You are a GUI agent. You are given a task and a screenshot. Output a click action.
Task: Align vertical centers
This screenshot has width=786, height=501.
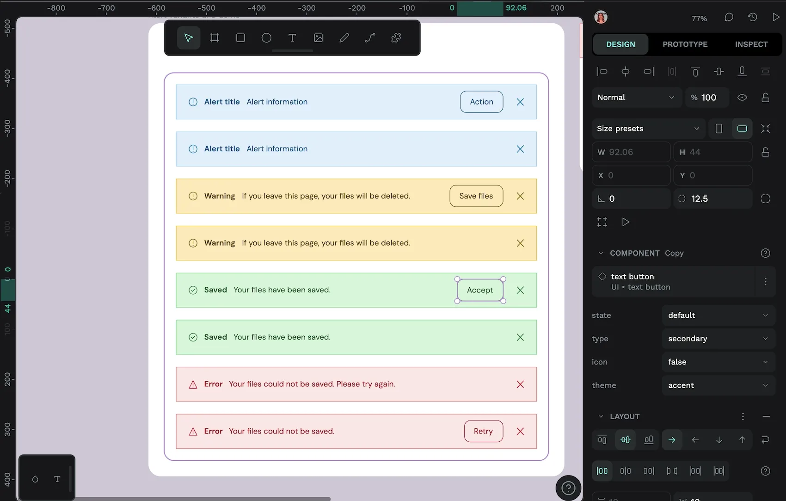(718, 71)
